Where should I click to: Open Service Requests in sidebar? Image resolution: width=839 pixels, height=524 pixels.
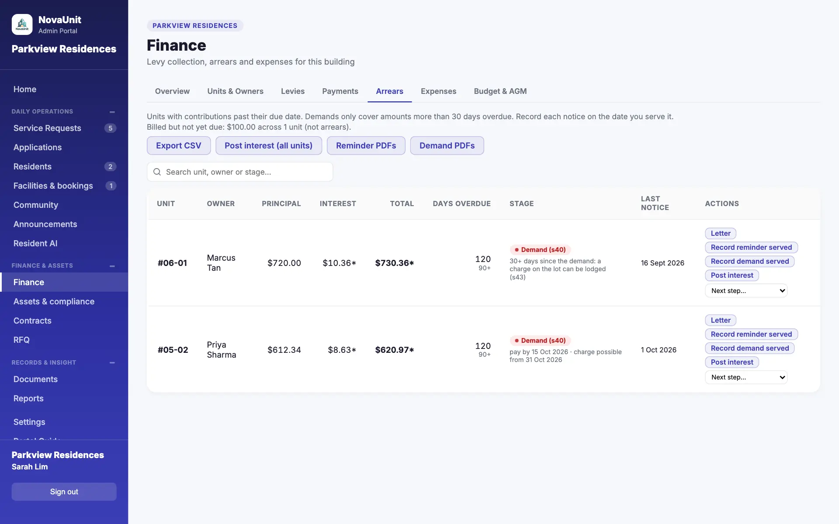[64, 128]
